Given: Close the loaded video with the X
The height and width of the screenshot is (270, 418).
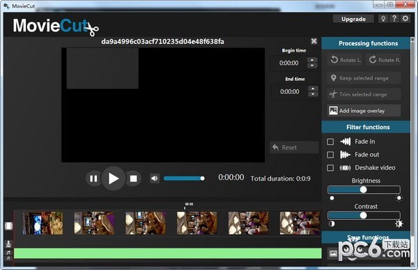Looking at the screenshot, I should [x=314, y=41].
